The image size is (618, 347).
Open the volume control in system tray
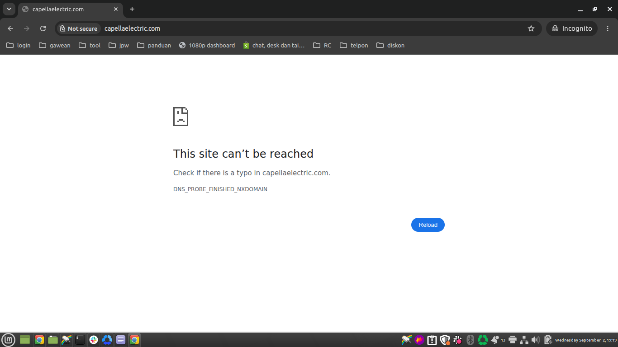536,340
